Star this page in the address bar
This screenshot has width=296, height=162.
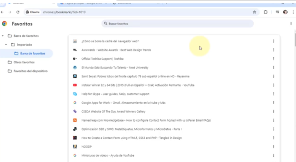pos(254,12)
